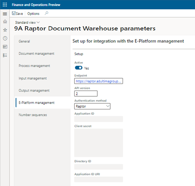Click the Save button
Screen dimensions: 195x186
point(17,14)
